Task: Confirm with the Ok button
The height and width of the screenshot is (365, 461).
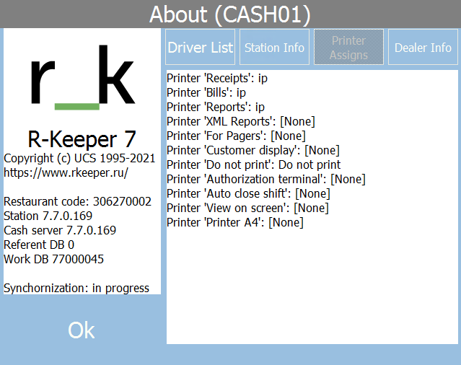Action: [81, 330]
